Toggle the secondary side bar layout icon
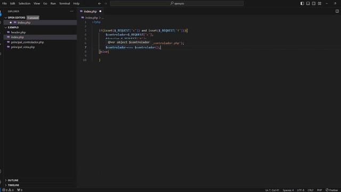The image size is (341, 192). coord(314,4)
